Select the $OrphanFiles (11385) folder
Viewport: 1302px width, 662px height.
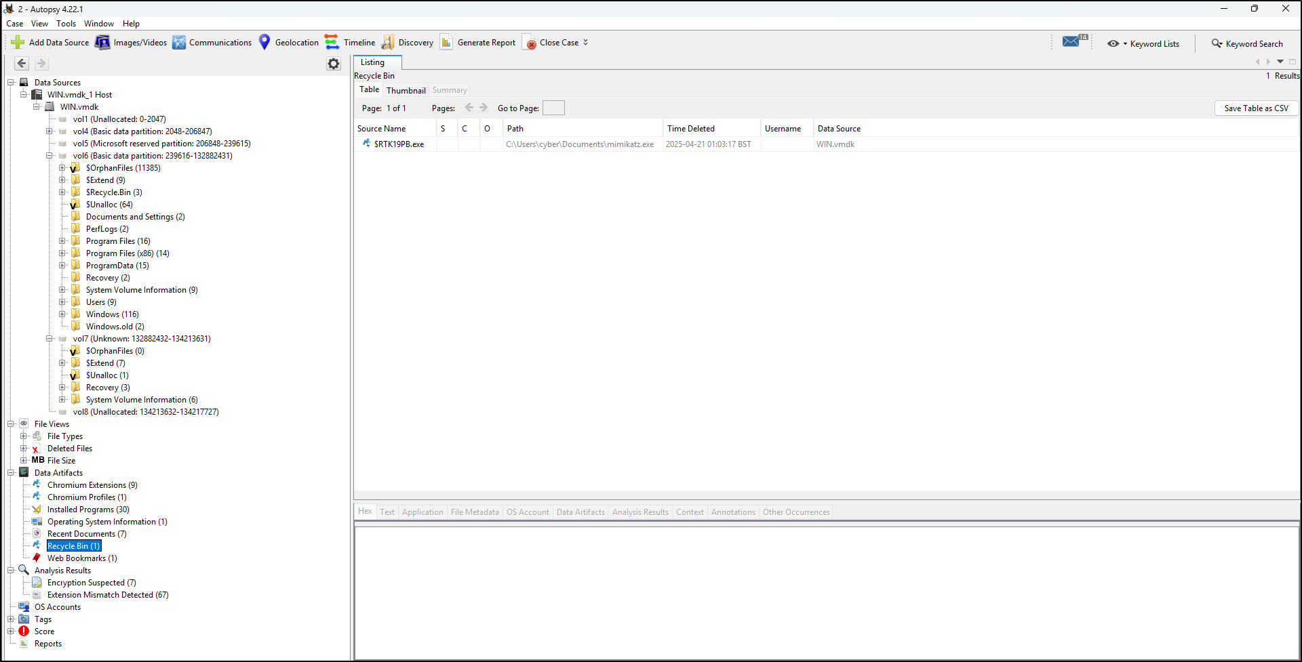[x=123, y=168]
